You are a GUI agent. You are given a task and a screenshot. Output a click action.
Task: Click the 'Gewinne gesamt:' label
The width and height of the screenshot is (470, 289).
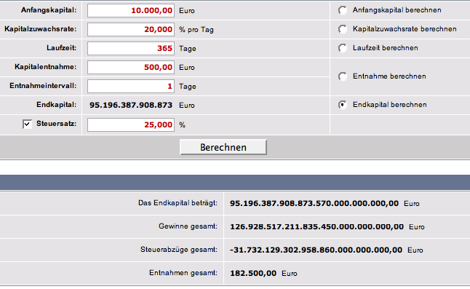[x=188, y=226]
